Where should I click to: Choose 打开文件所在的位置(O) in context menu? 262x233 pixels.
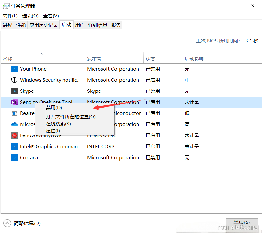(x=75, y=117)
